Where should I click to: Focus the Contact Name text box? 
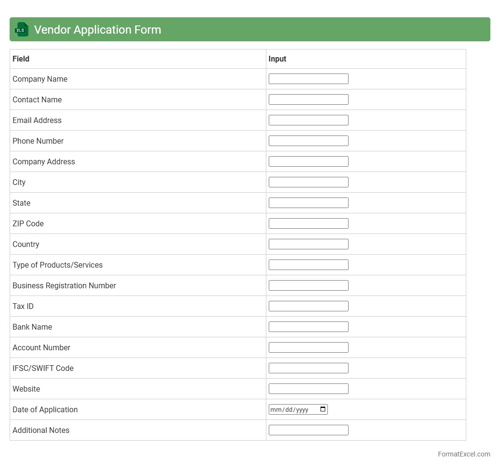point(308,99)
